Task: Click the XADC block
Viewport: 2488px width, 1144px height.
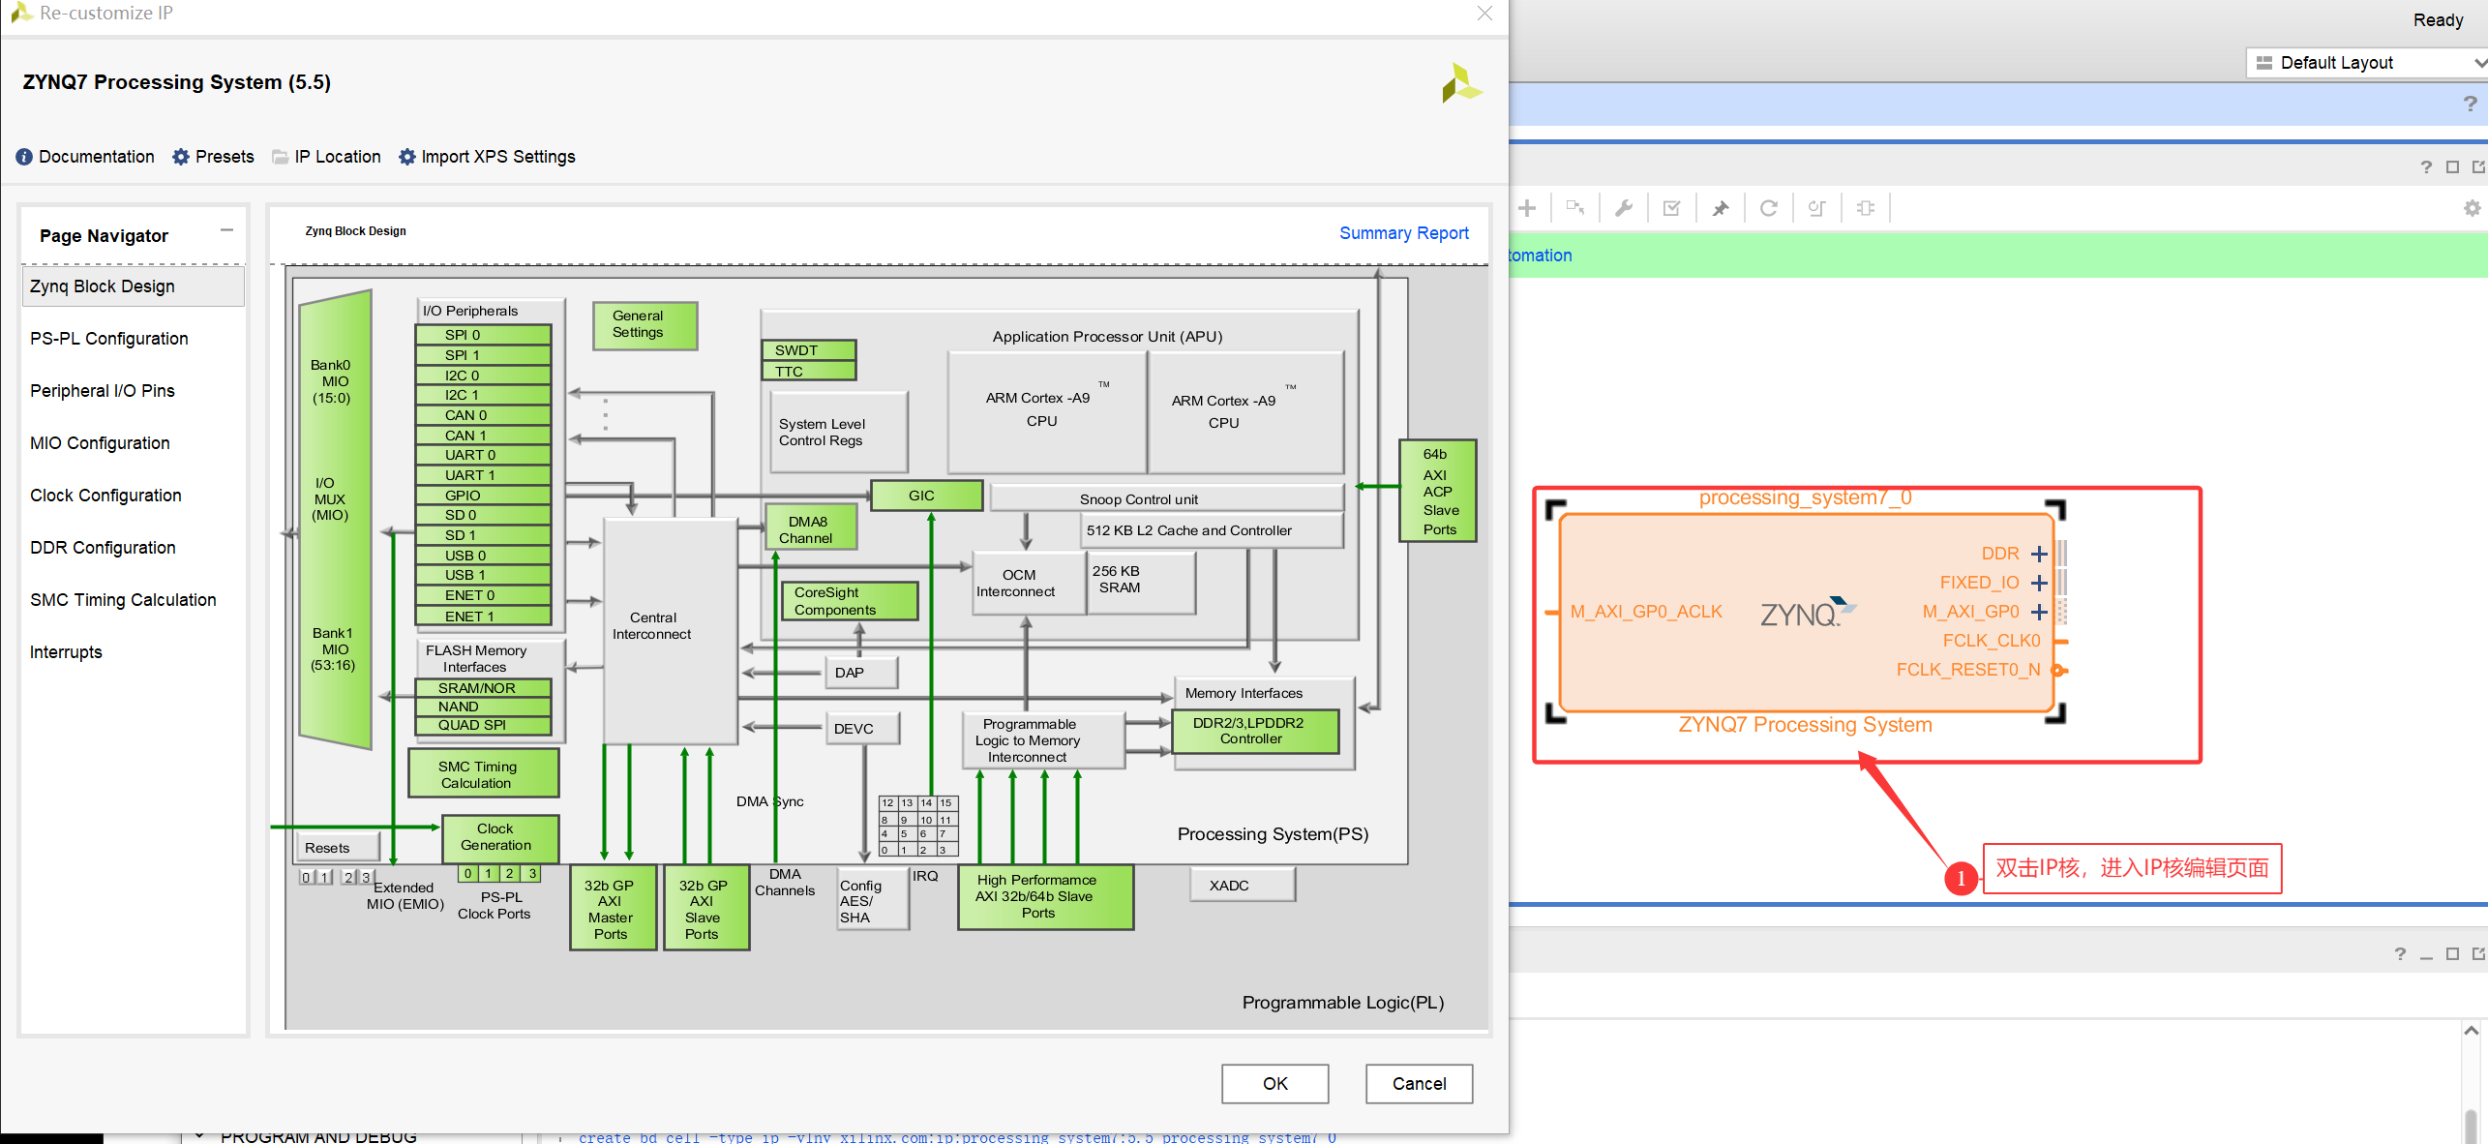Action: coord(1243,886)
